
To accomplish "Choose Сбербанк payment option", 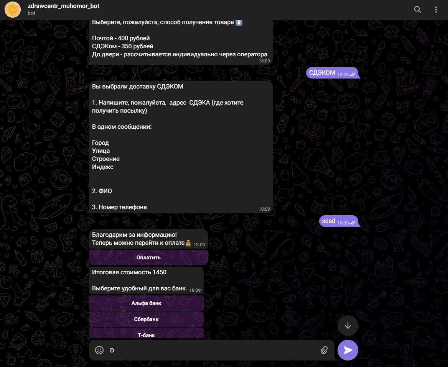I will tap(146, 319).
